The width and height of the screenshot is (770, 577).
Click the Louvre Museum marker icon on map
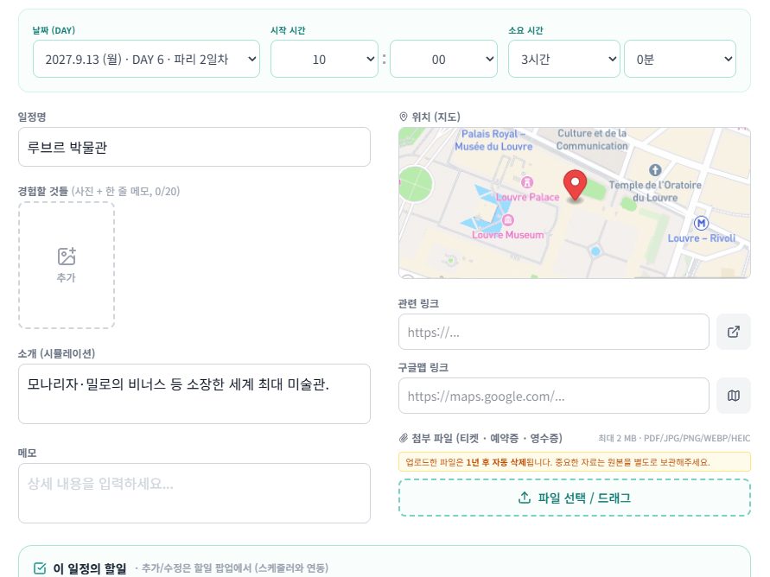[508, 219]
